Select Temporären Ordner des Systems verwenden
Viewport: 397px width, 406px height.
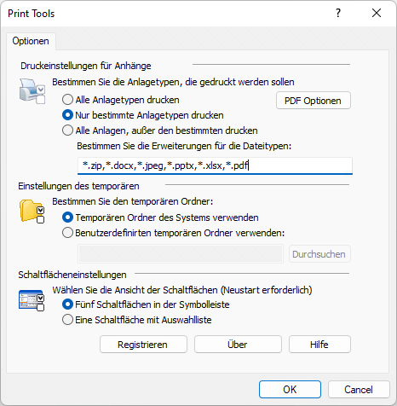[x=160, y=217]
